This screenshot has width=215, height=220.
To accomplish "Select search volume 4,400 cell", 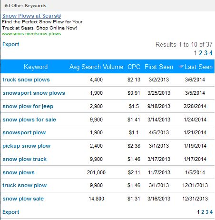I will click(96, 80).
